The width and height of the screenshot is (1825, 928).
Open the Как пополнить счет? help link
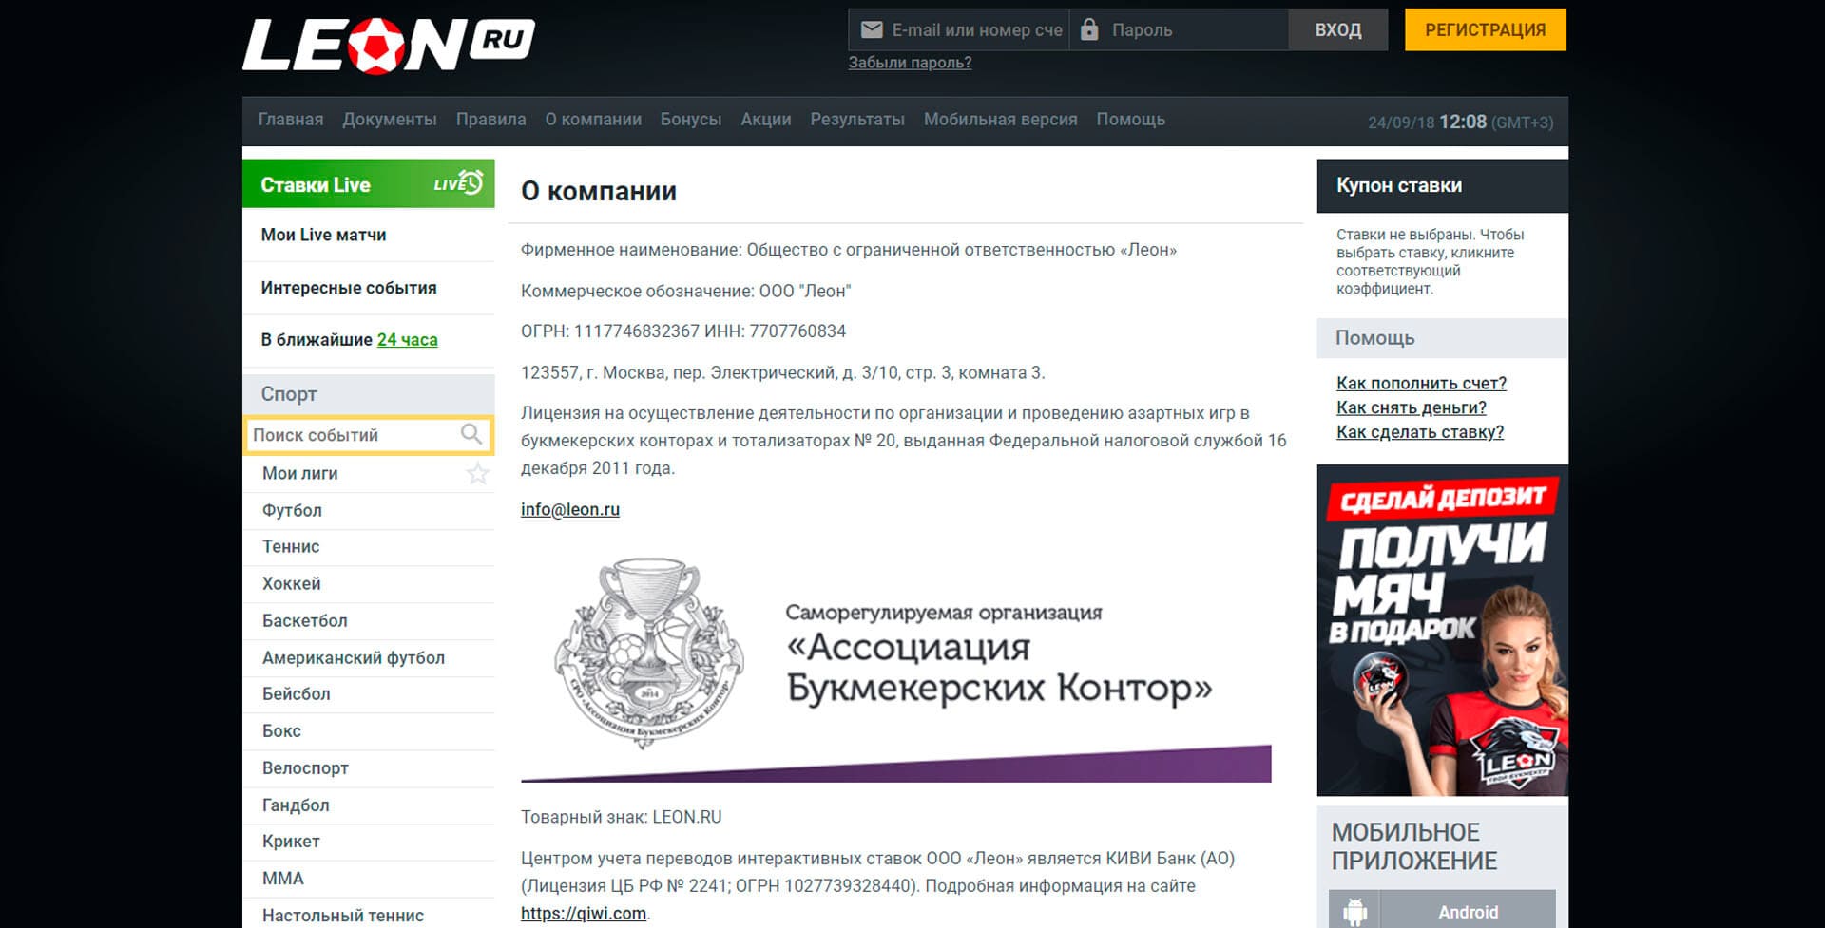[1421, 383]
